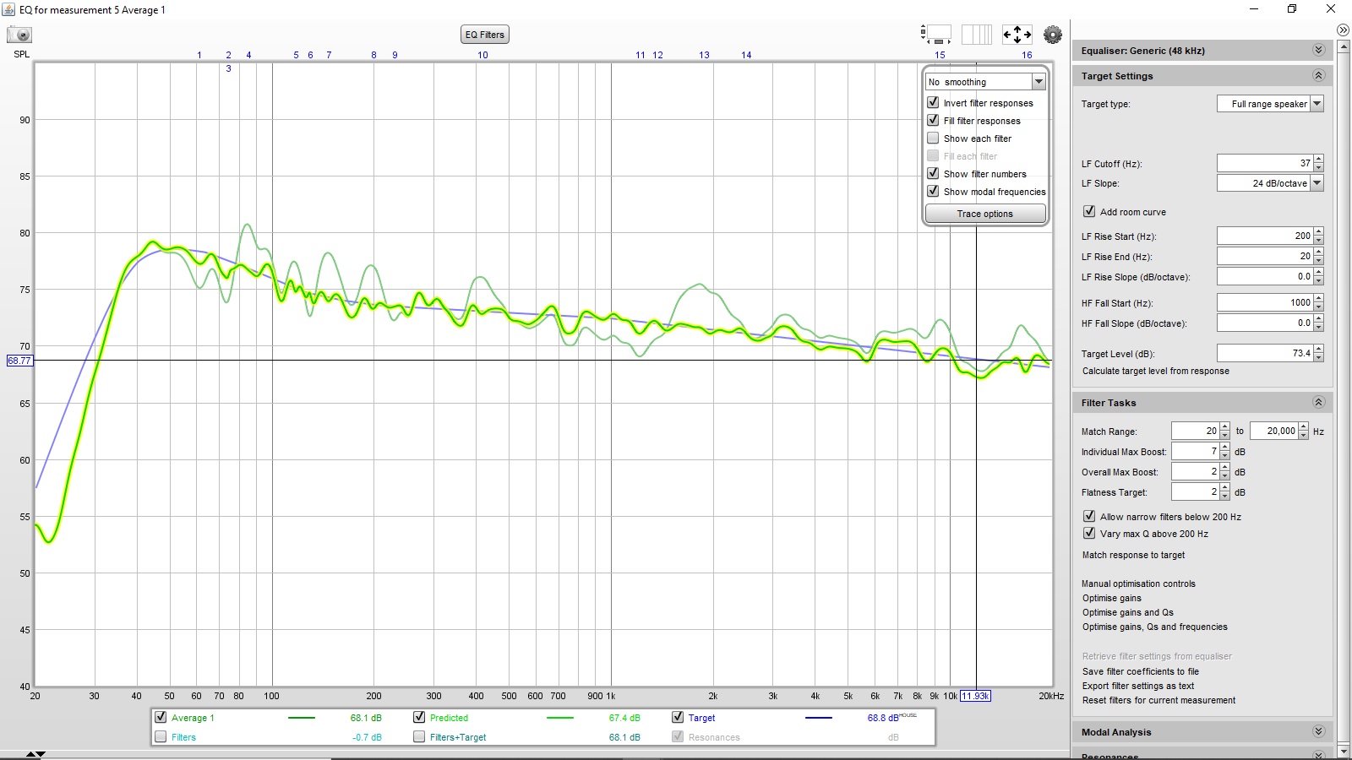Click Export filter settings as text
This screenshot has width=1352, height=760.
pyautogui.click(x=1138, y=686)
